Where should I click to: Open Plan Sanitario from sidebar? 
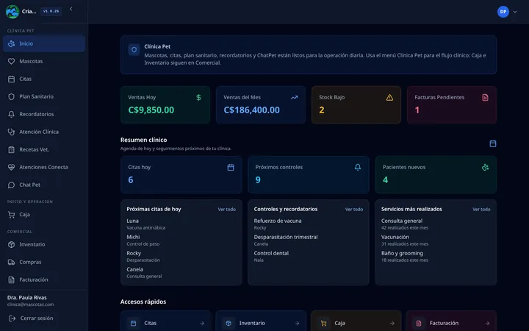click(44, 96)
